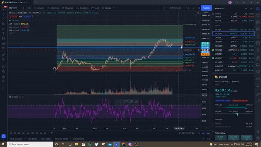Screen dimensions: 261x147
Task: Toggle log scale on price axis
Action: (x=203, y=133)
